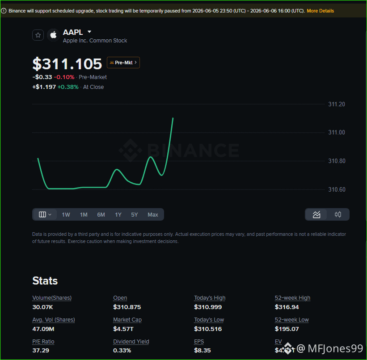Click the $8.35 EPS value
The image size is (367, 360).
202,351
